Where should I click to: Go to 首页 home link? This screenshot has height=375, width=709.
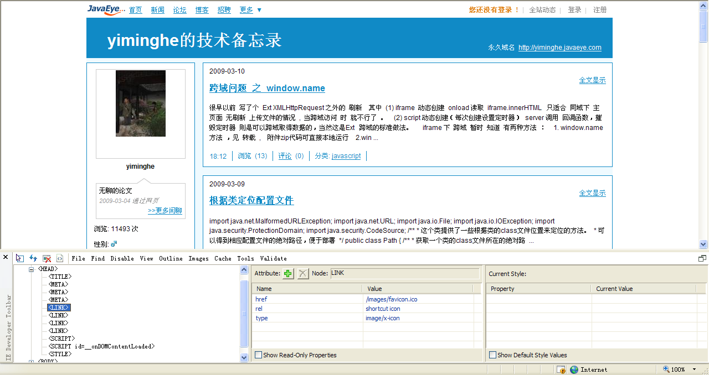tap(136, 10)
